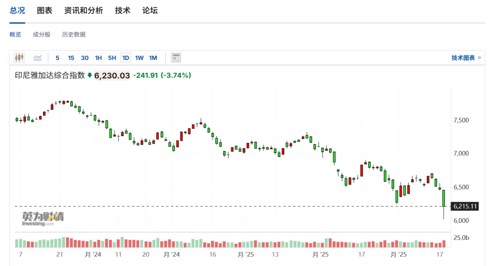Image resolution: width=499 pixels, height=266 pixels.
Task: Select the 15 minute interval
Action: click(x=71, y=58)
